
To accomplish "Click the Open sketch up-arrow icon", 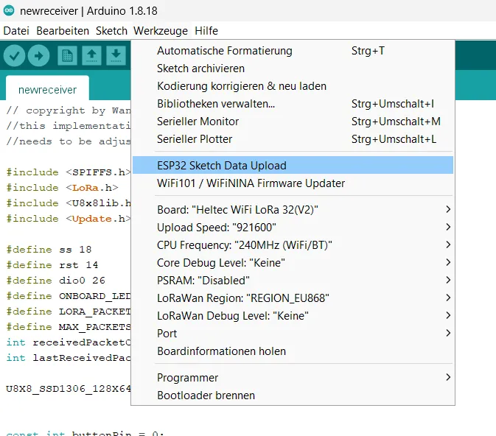I will (91, 54).
